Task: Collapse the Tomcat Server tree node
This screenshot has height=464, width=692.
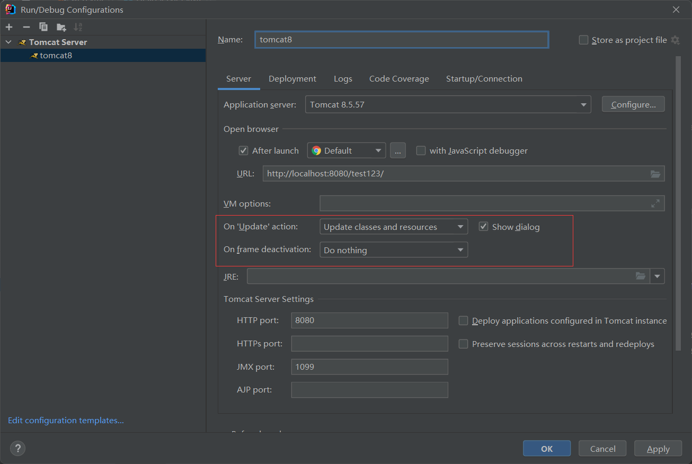Action: coord(8,42)
